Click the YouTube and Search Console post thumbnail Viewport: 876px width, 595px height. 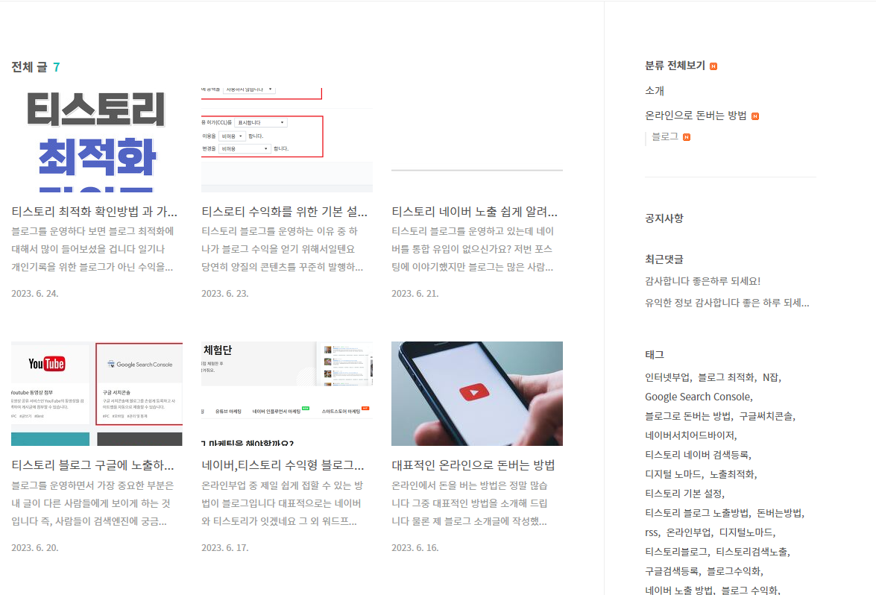[95, 393]
